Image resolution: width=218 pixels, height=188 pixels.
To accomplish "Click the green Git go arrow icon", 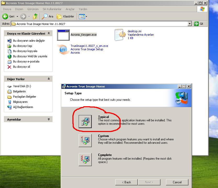I will tap(196, 24).
